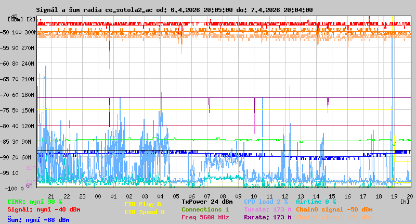Select the Rxrate: 173 M legend
416x224 pixels.
coord(268,217)
